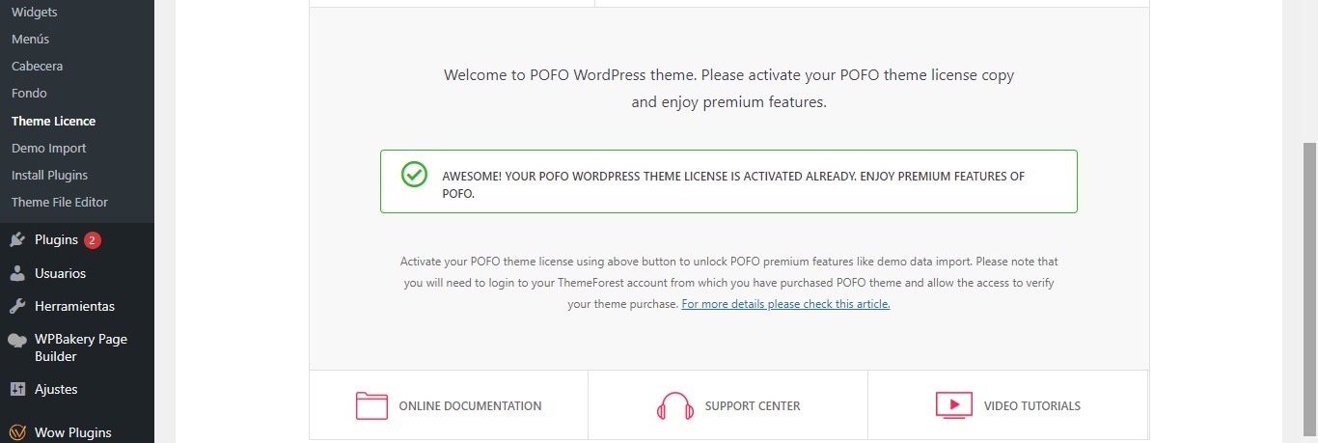Open the Widgets submenu item
1318x443 pixels.
[34, 13]
